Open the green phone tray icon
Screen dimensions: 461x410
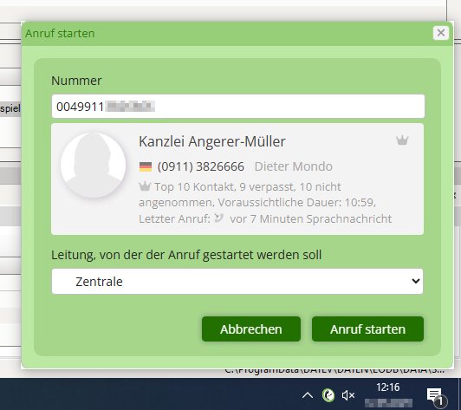tap(328, 395)
